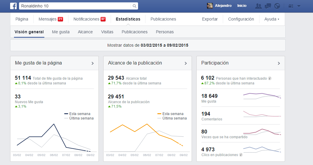Click the Comentarios pink sparkline chart
Screen dimensions: 313x165
(x=262, y=114)
